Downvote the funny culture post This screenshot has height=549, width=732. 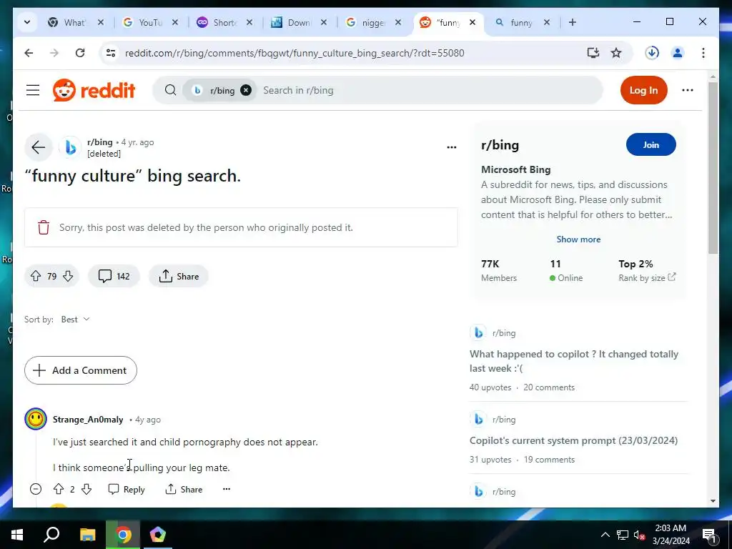68,277
